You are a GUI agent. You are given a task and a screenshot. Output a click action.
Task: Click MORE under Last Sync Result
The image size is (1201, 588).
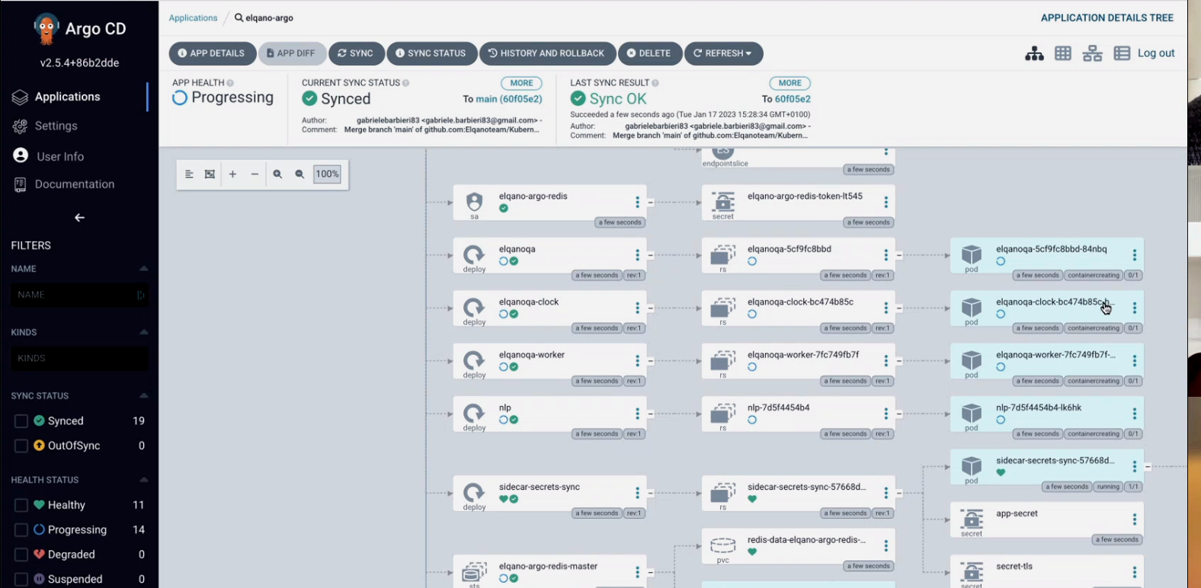[789, 83]
